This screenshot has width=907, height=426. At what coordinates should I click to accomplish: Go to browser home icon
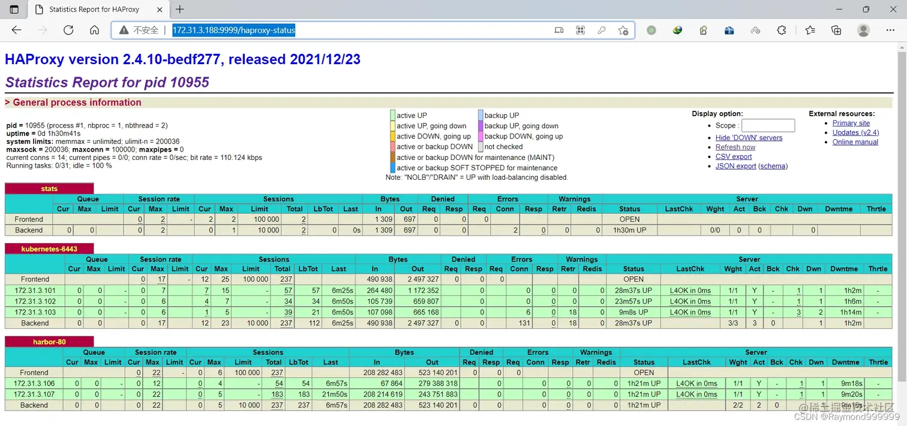click(x=94, y=30)
